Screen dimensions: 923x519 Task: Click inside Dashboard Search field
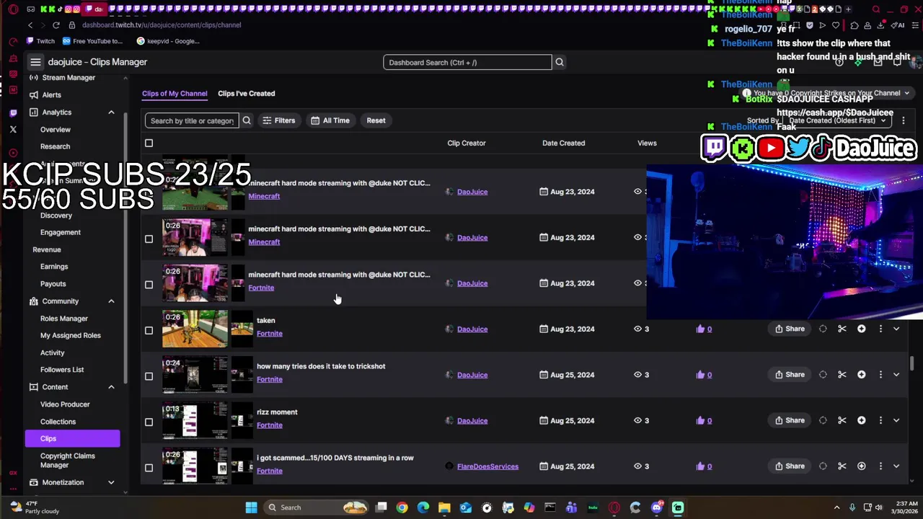click(x=467, y=62)
